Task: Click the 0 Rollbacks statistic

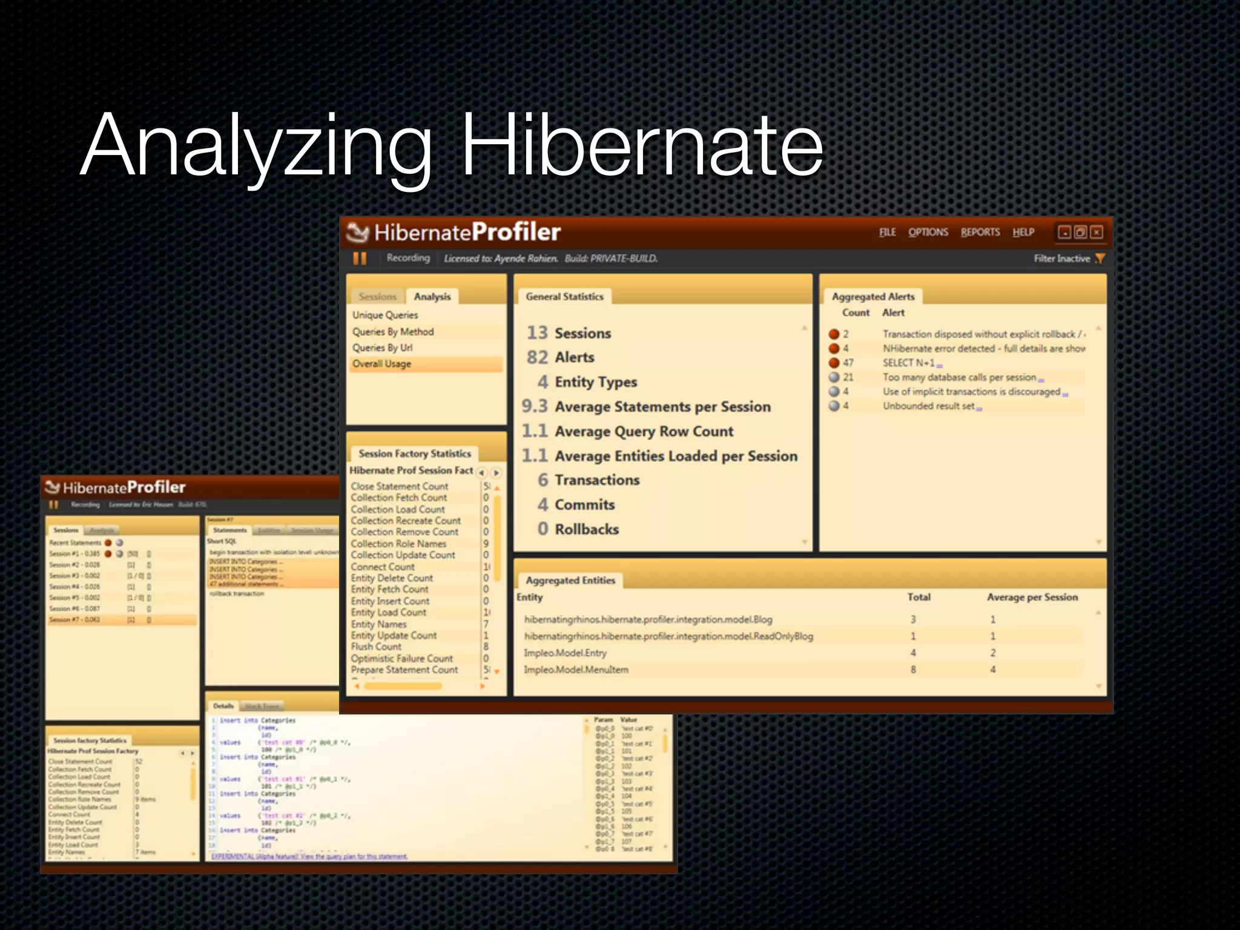Action: (x=578, y=529)
